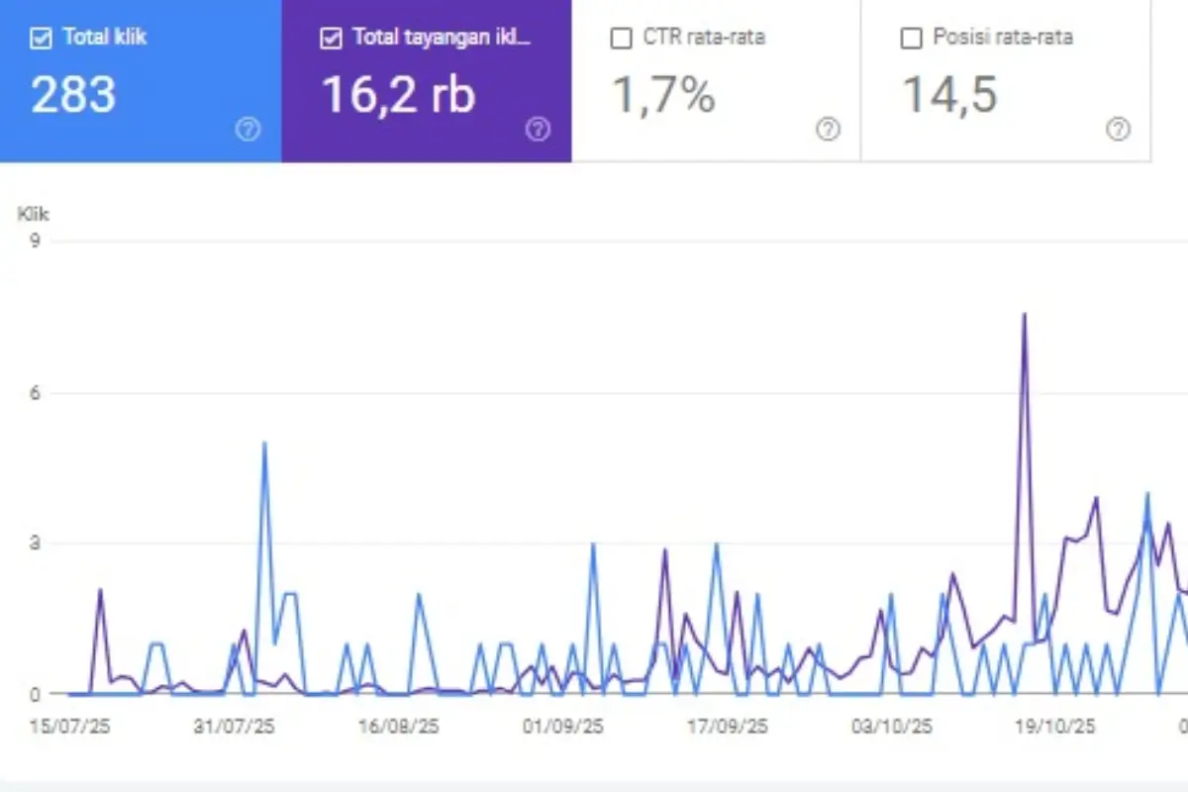
Task: Click help icon on CTR rata-rata card
Action: tap(828, 130)
